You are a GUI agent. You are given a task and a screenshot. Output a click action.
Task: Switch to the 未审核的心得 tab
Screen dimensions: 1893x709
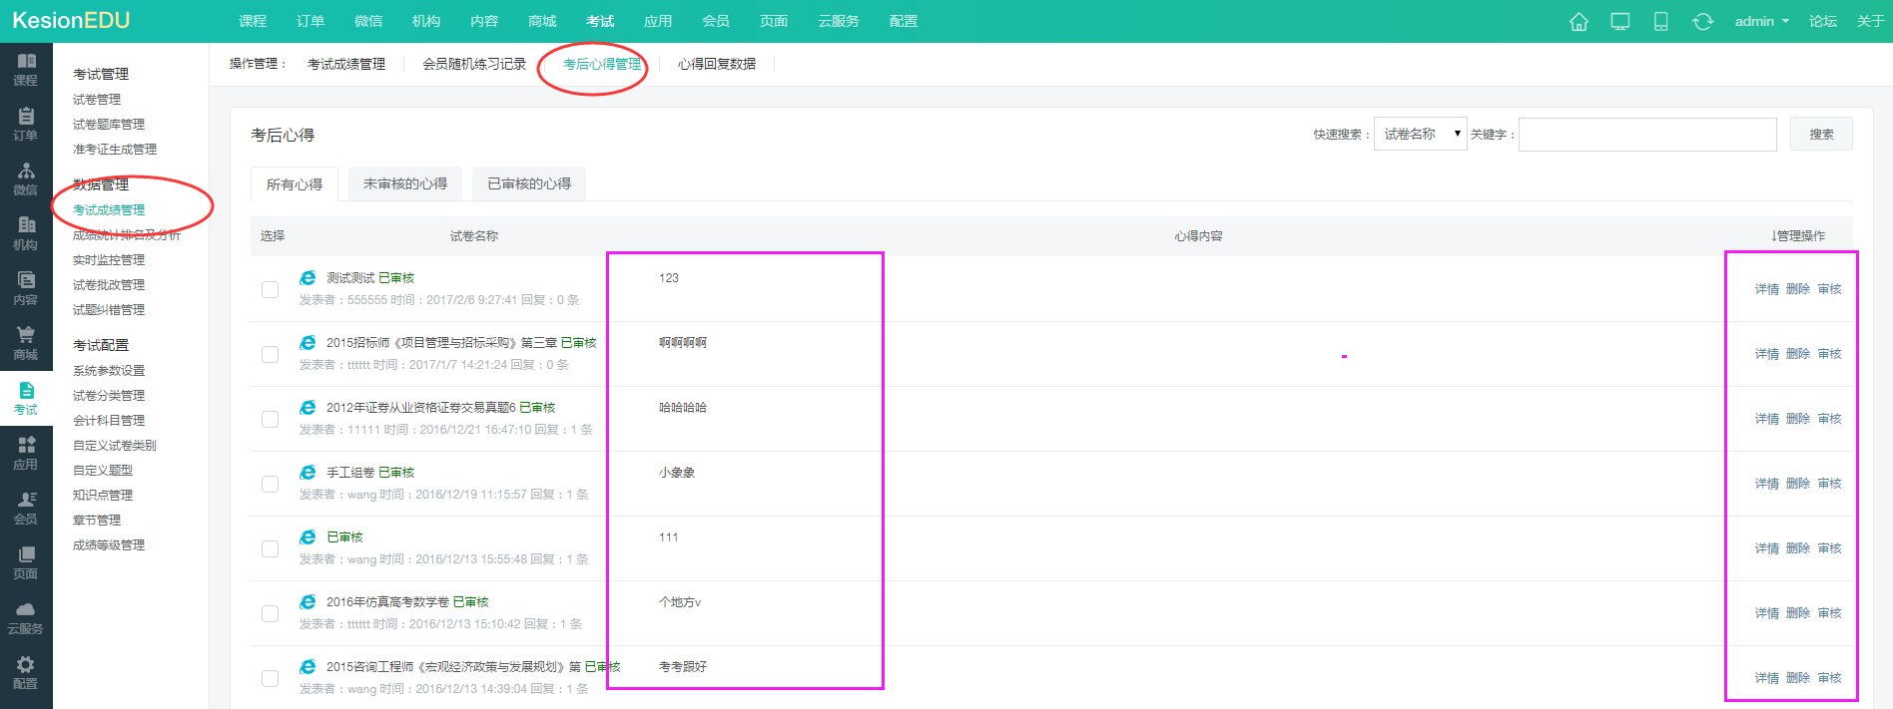tap(404, 183)
